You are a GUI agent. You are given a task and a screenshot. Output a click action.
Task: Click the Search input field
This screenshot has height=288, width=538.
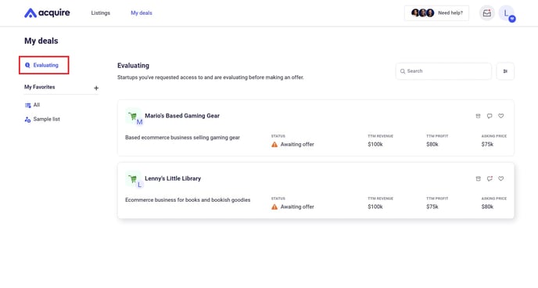tap(443, 71)
